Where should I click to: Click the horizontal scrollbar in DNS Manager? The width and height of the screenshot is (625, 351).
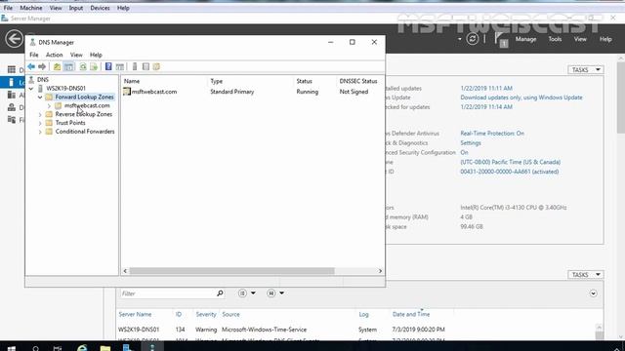231,271
